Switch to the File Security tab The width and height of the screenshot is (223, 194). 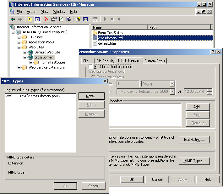105,61
